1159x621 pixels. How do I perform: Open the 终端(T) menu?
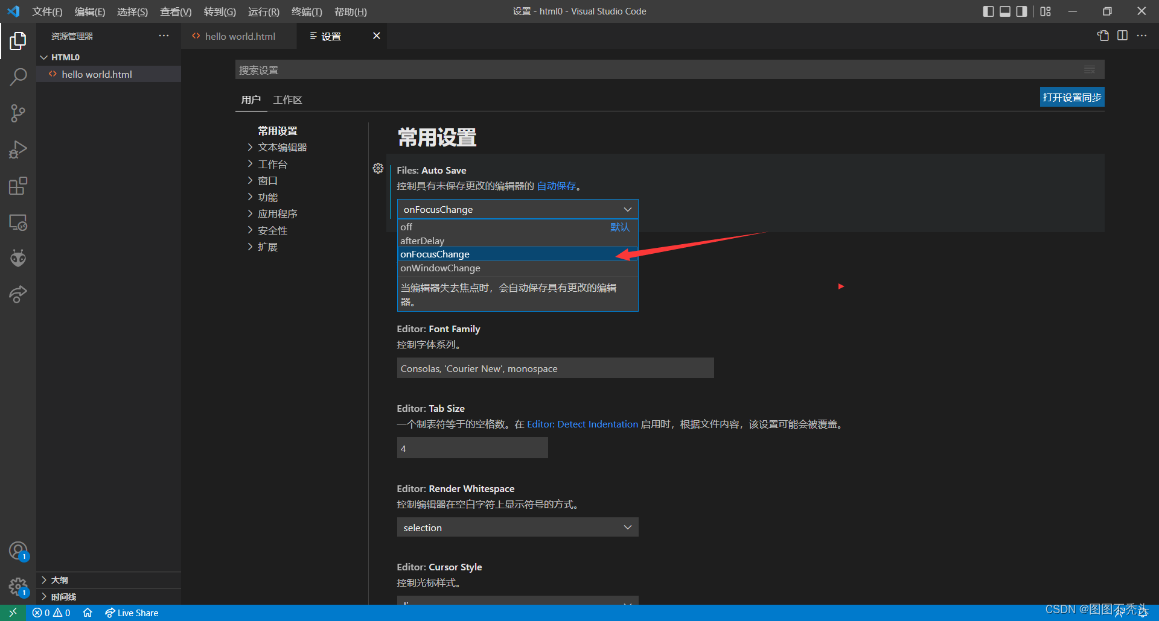click(307, 11)
